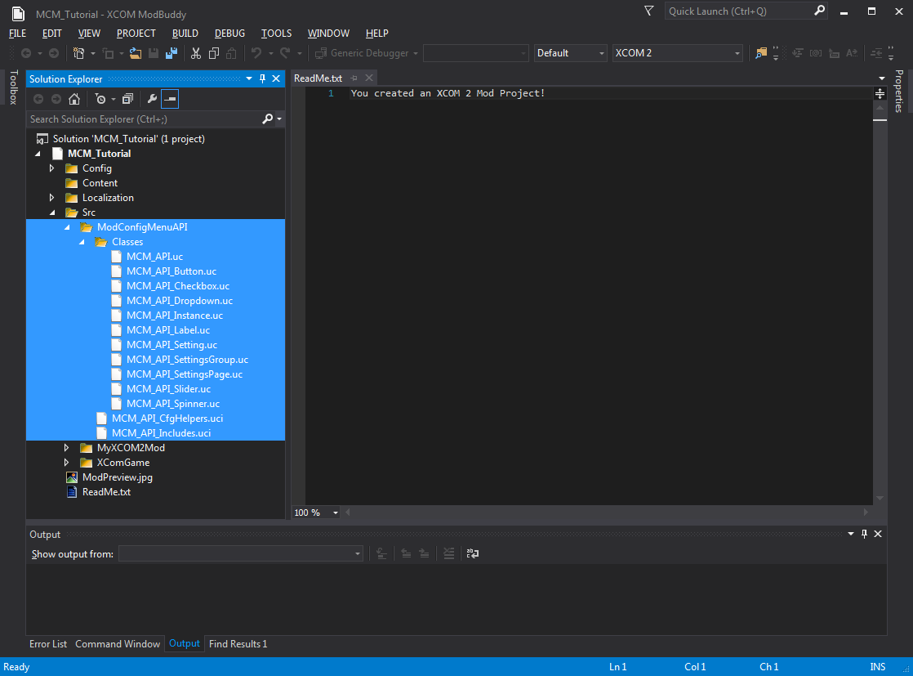913x676 pixels.
Task: Click the Home icon in Solution Explorer
Action: coord(74,99)
